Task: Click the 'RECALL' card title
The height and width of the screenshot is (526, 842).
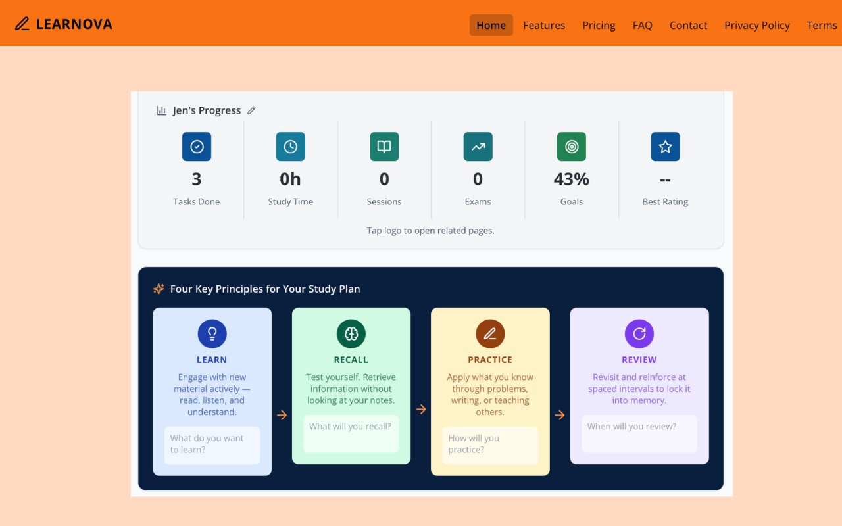Action: (x=351, y=360)
